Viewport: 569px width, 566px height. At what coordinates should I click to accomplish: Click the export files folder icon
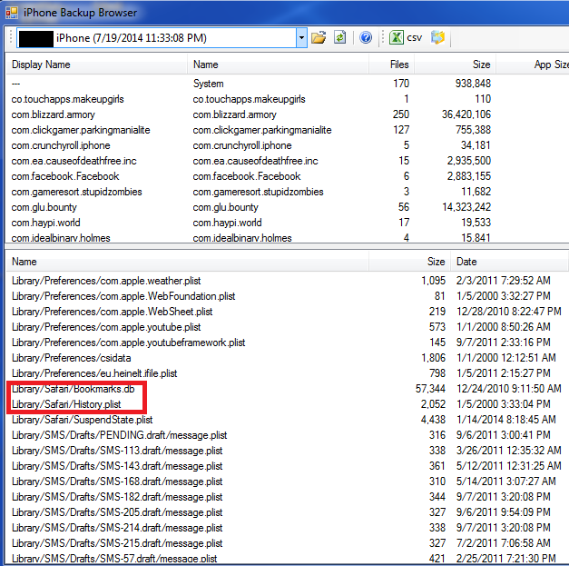tap(437, 37)
